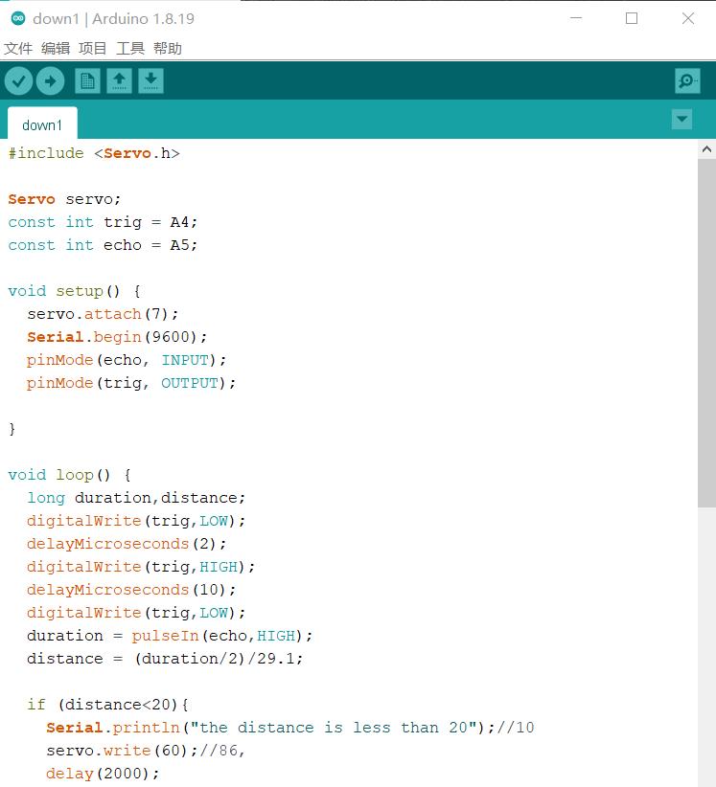Click the 'digitalWrite(trig,HIGH);' line
The image size is (716, 787).
point(141,567)
